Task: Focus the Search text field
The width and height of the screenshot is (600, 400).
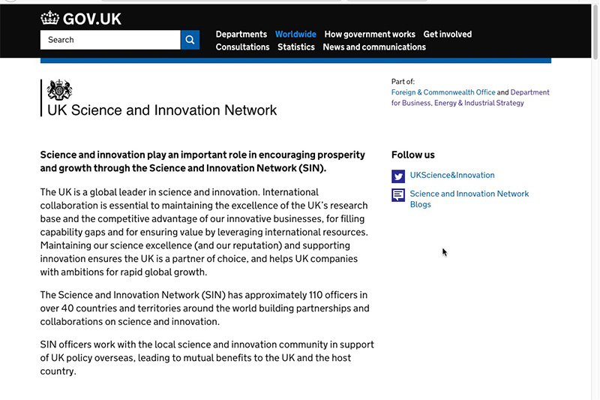Action: (110, 40)
